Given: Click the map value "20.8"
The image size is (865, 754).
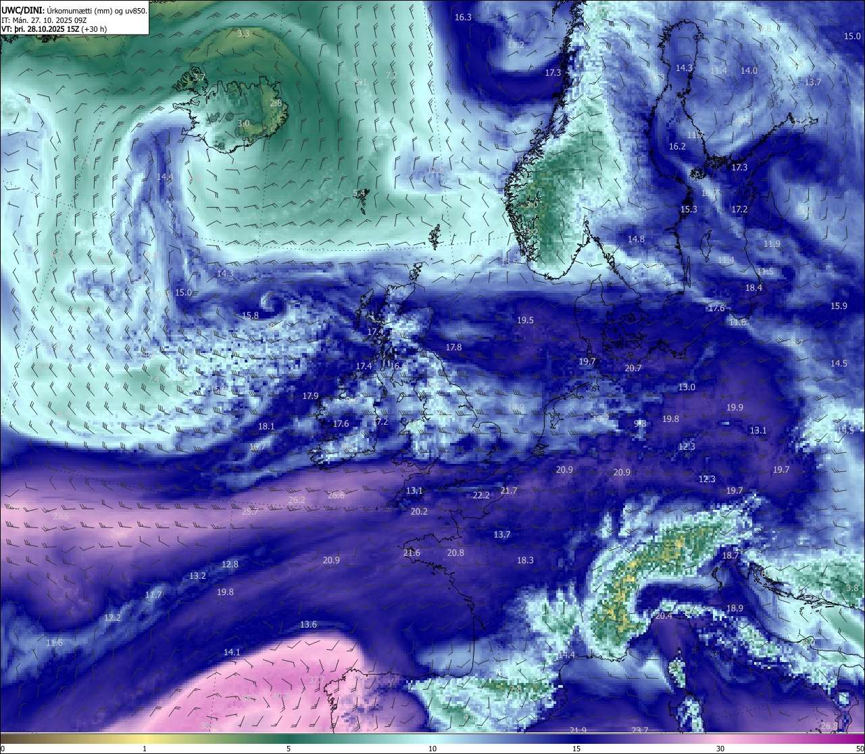Looking at the screenshot, I should pos(455,552).
